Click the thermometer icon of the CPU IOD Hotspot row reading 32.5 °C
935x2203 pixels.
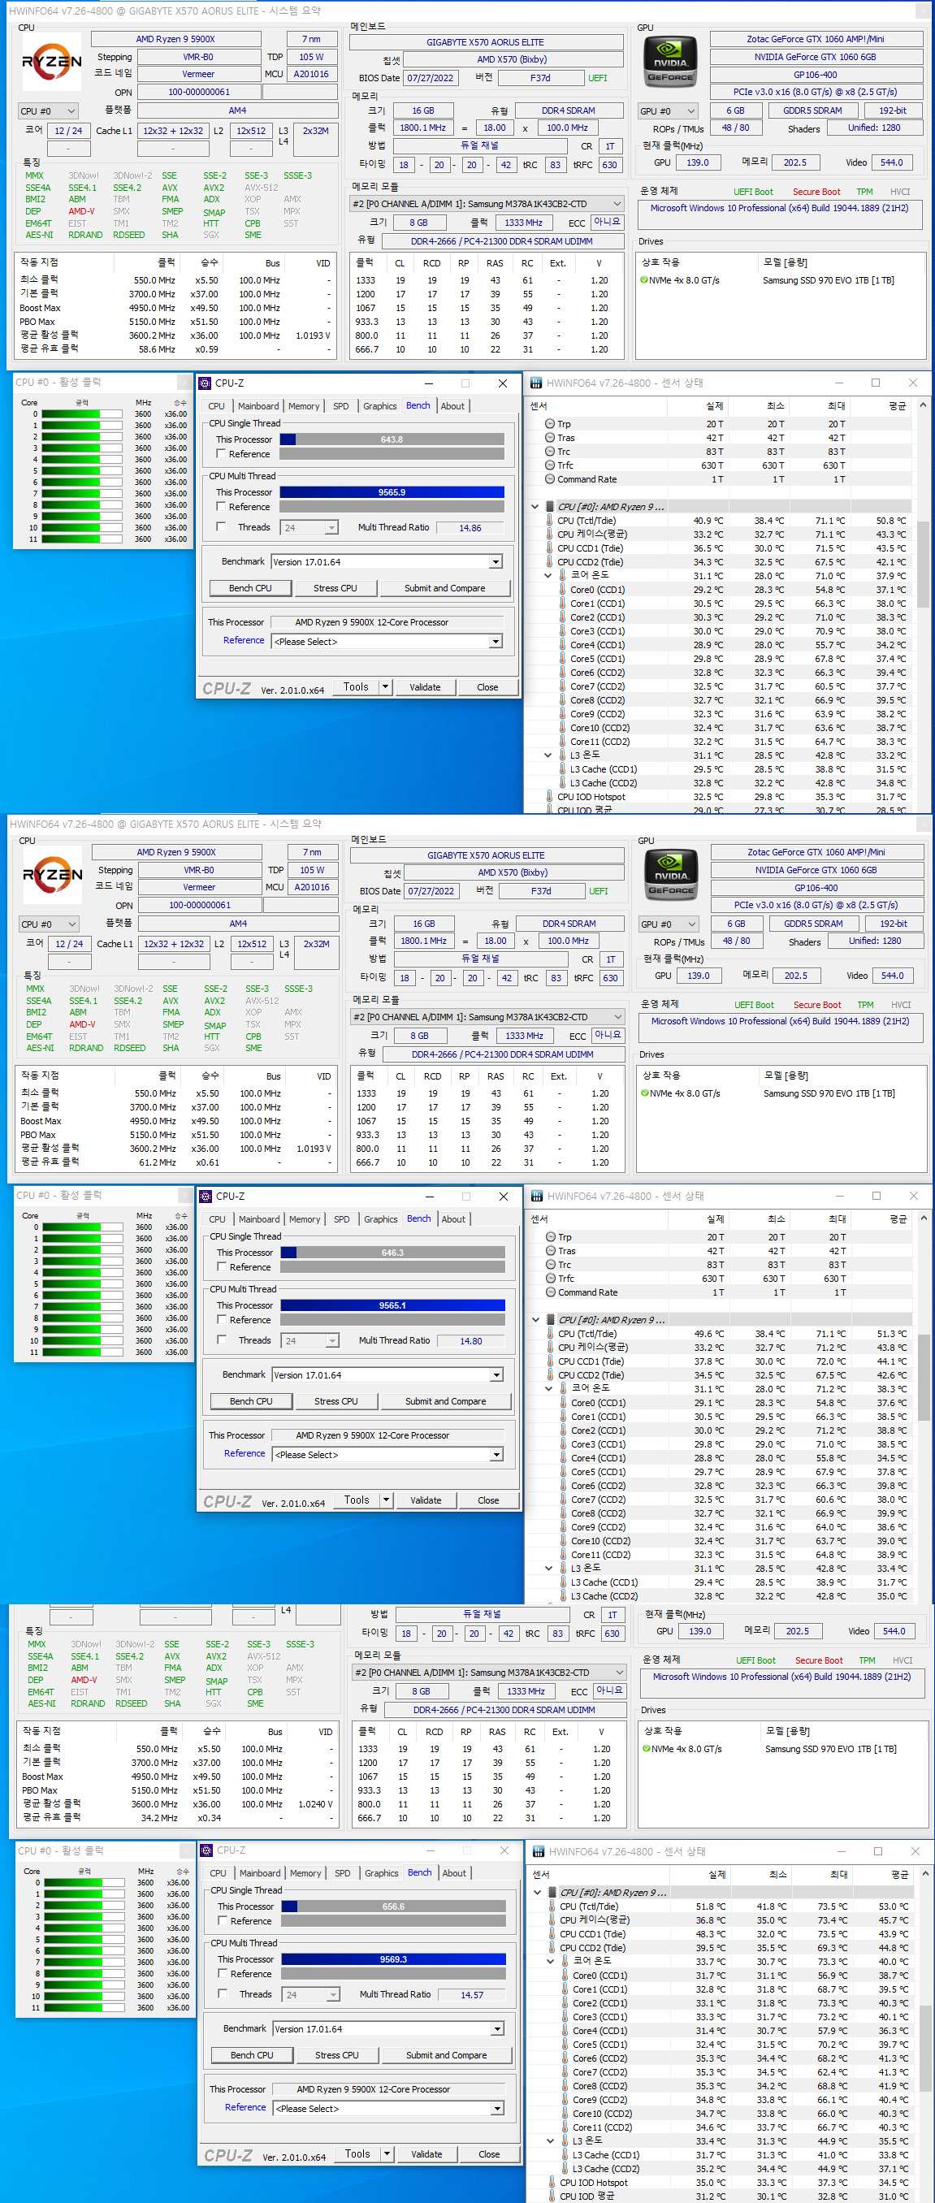(x=549, y=797)
